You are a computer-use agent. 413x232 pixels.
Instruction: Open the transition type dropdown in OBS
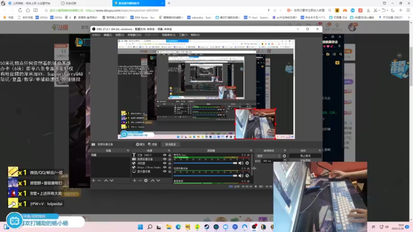[x=268, y=156]
